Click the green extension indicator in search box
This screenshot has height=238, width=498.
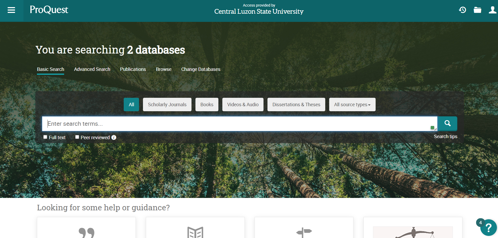pos(432,128)
